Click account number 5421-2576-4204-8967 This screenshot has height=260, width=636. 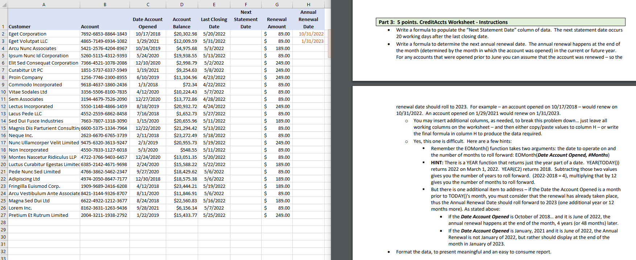(105, 48)
